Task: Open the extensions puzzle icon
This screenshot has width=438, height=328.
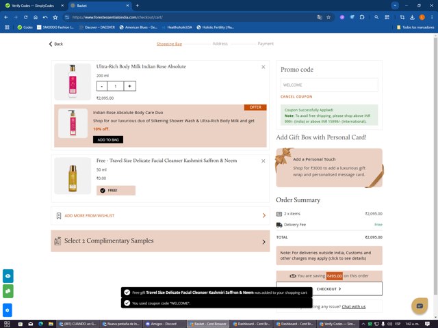Action: pos(362,17)
